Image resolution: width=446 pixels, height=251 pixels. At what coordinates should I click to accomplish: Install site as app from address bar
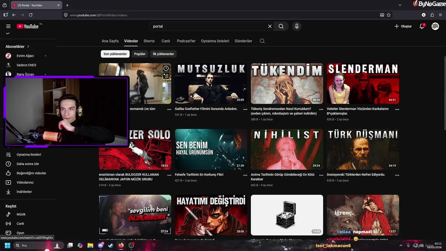[382, 15]
